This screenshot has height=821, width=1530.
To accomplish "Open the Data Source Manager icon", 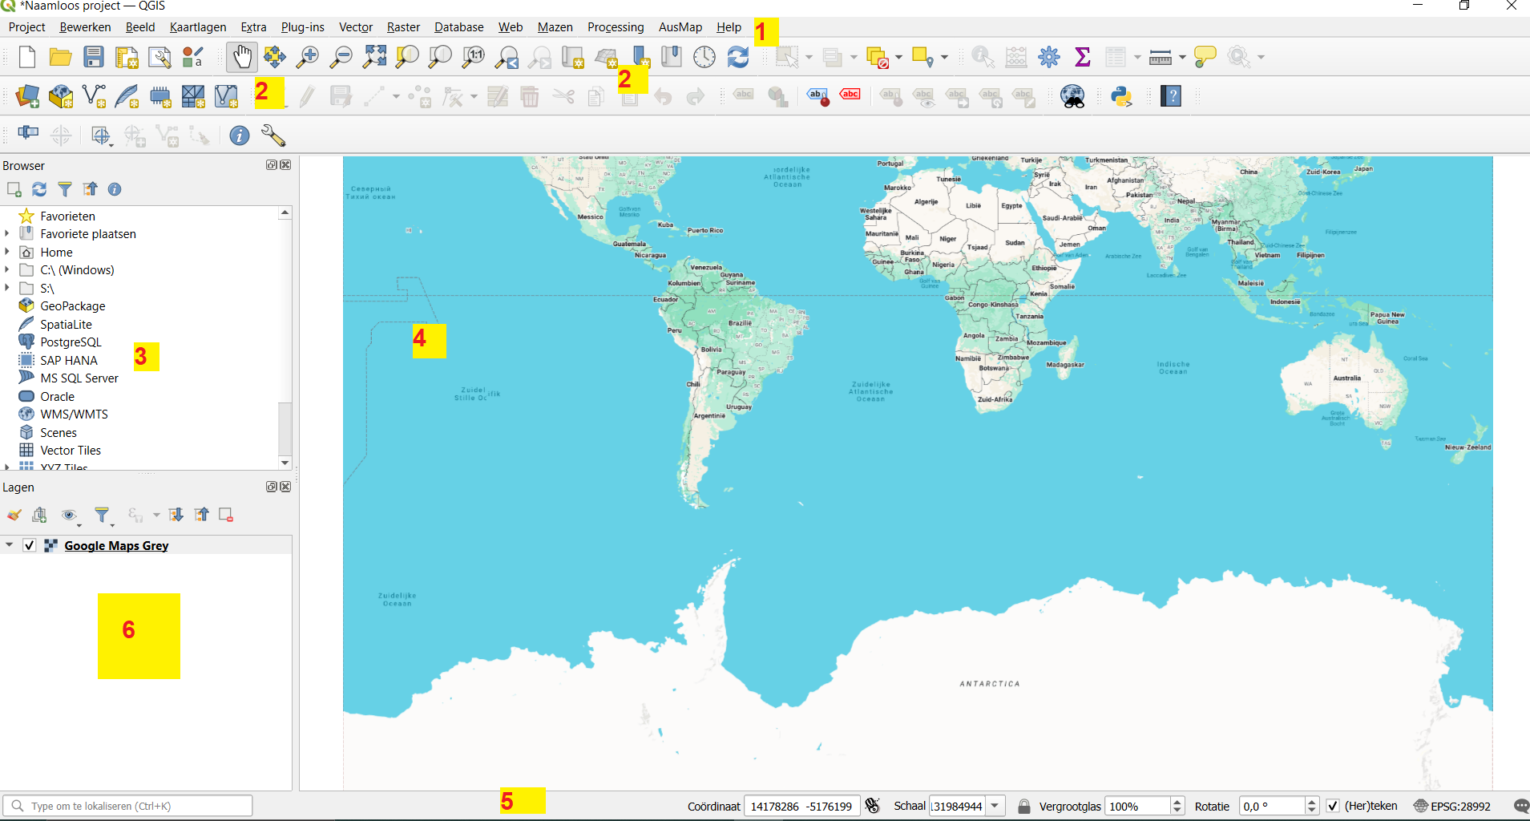I will click(27, 97).
